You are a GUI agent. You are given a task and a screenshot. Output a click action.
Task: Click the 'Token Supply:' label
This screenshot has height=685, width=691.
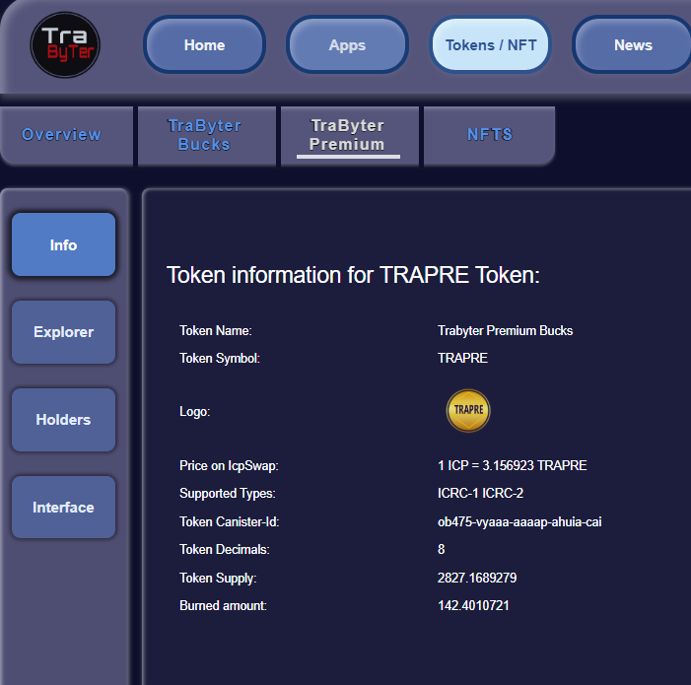coord(218,578)
